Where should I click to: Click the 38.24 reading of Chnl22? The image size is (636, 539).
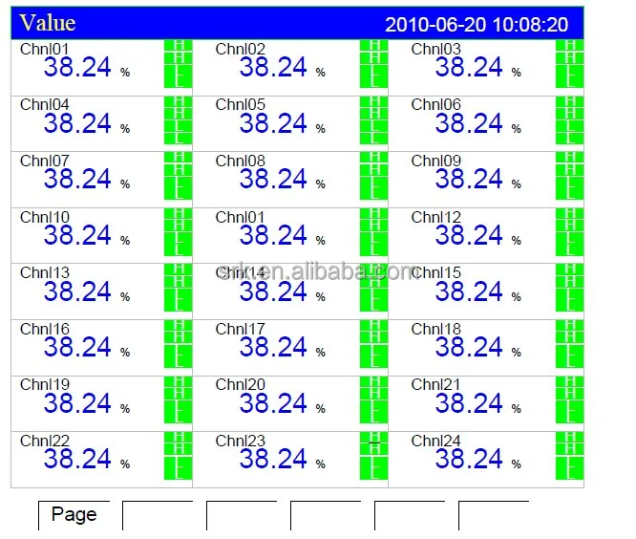[x=77, y=459]
